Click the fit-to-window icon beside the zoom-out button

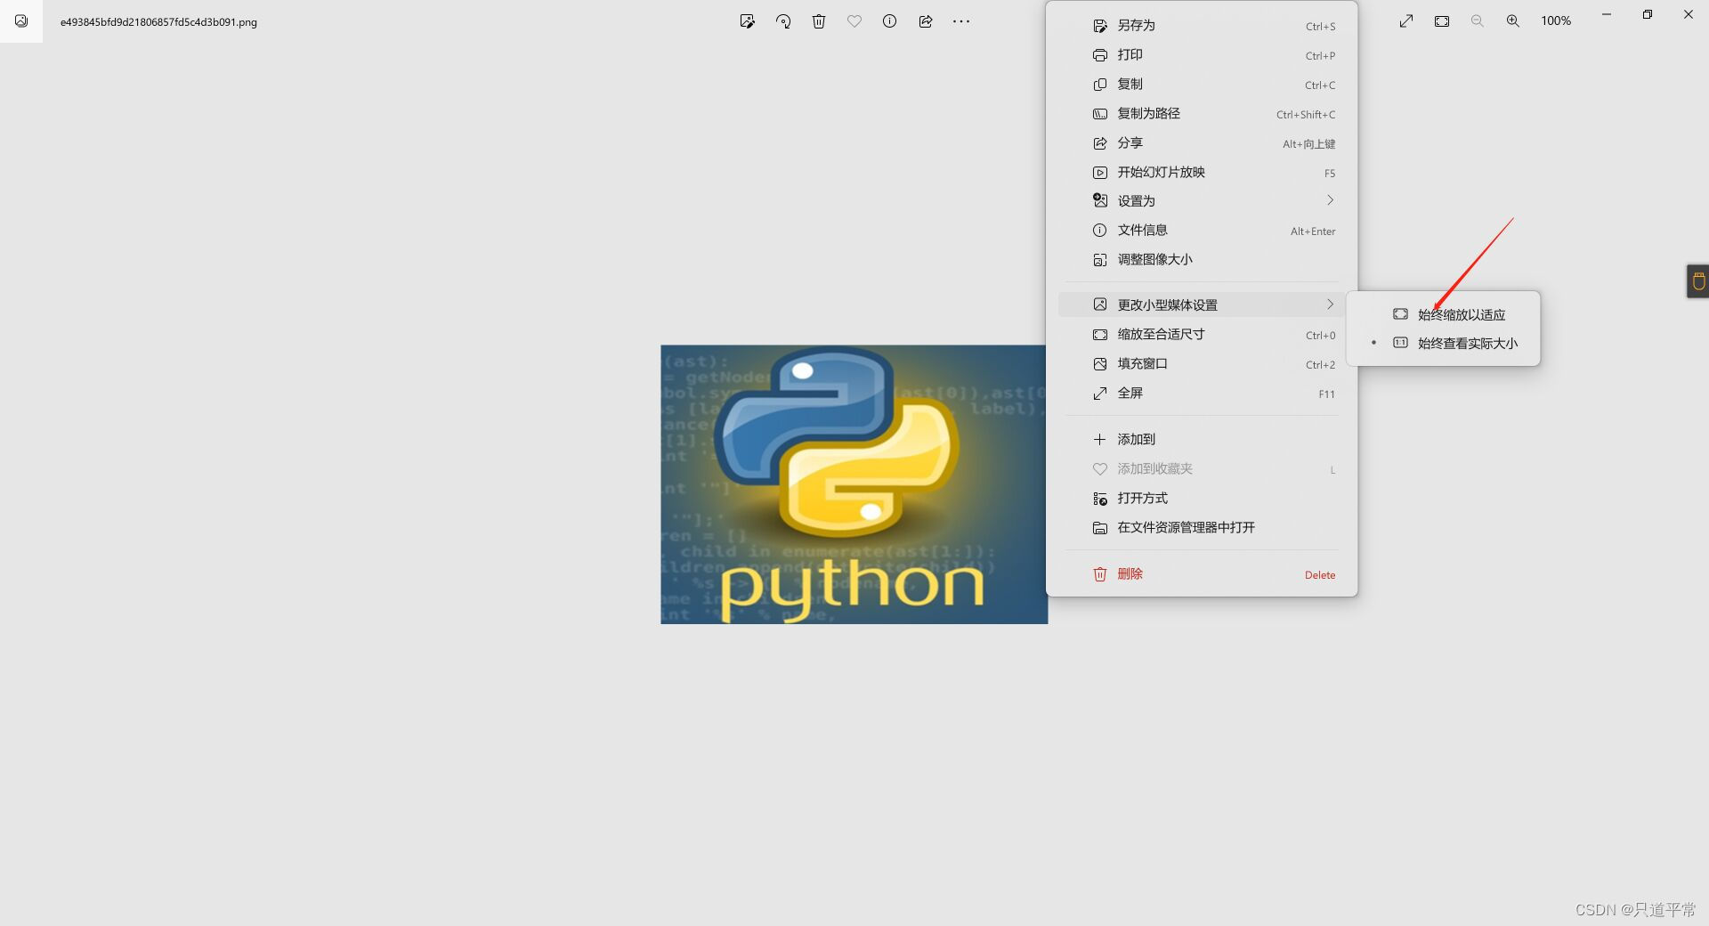1442,20
